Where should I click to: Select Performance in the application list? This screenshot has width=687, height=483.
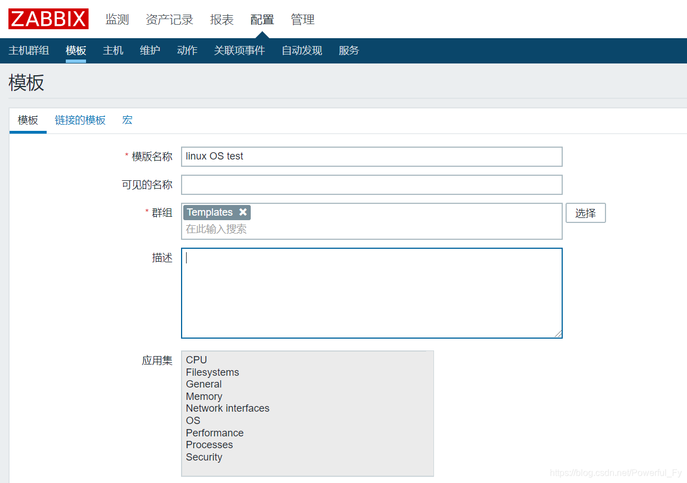[215, 433]
